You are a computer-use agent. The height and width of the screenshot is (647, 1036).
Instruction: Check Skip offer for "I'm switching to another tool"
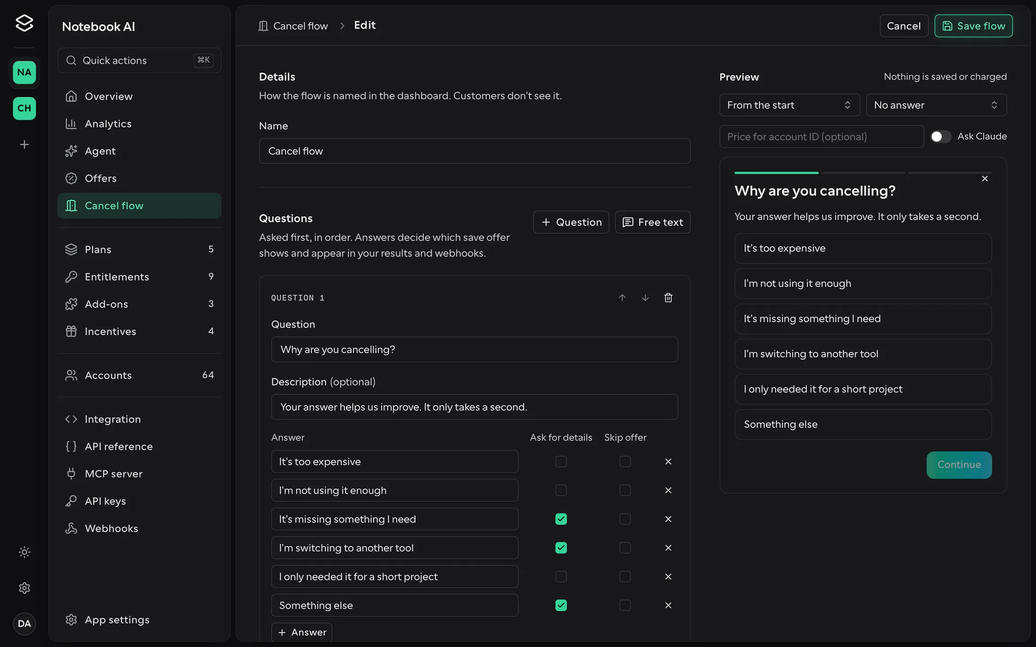tap(625, 548)
